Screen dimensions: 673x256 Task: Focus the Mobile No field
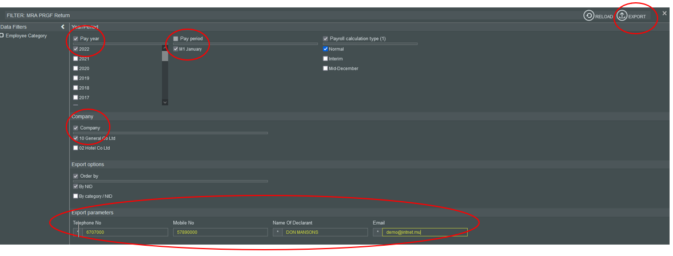(220, 233)
